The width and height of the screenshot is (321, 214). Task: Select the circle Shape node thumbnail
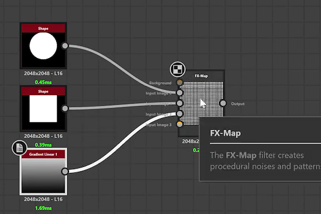pyautogui.click(x=43, y=50)
